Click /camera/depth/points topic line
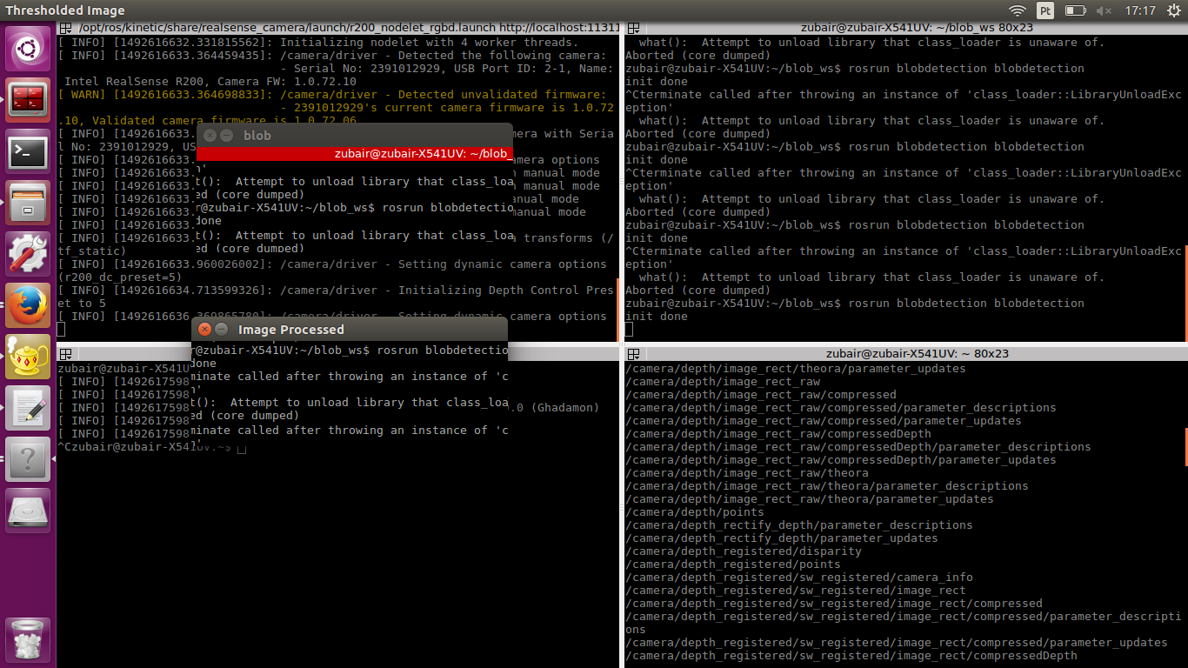 pyautogui.click(x=695, y=512)
